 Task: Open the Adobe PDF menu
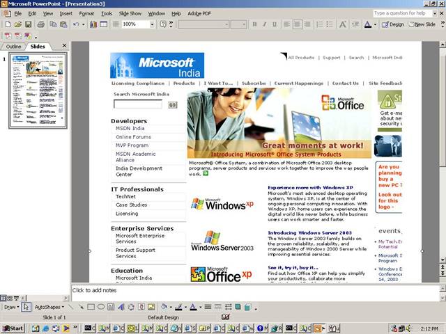[x=199, y=14]
